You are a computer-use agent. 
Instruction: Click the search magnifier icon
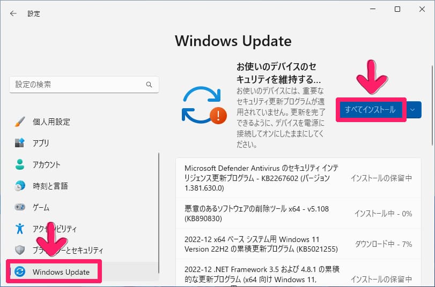(x=149, y=85)
